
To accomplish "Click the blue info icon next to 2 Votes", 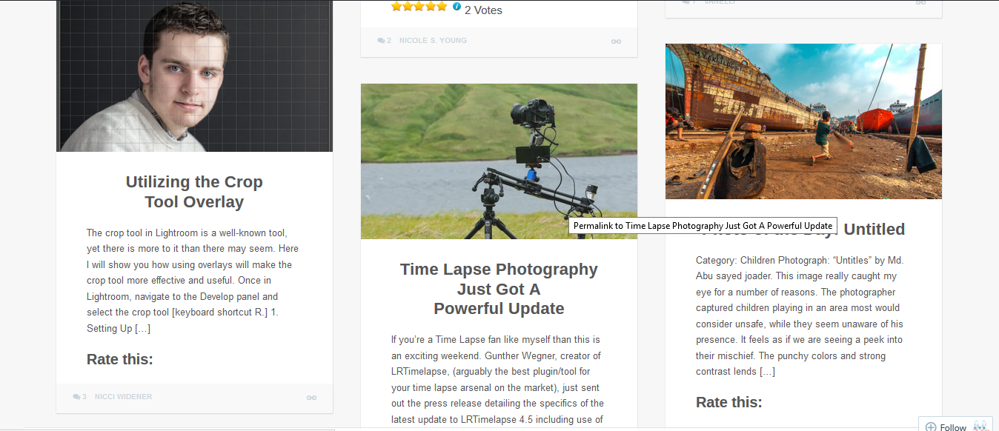I will pos(457,7).
